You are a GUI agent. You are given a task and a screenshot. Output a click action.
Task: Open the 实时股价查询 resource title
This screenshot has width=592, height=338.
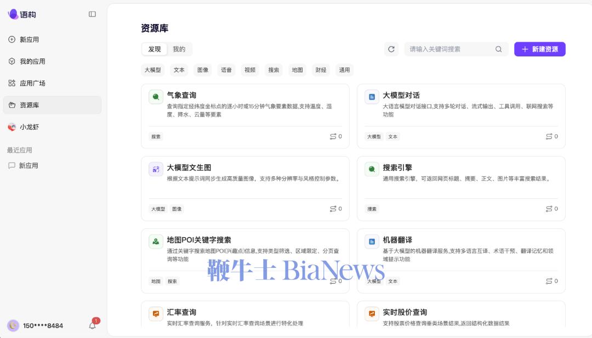pyautogui.click(x=405, y=312)
